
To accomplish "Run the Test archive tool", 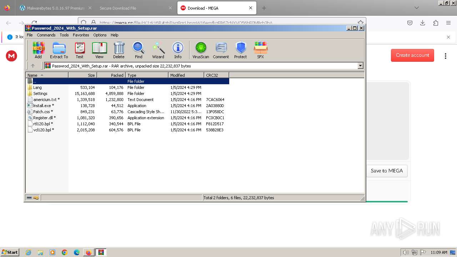I will [x=80, y=50].
